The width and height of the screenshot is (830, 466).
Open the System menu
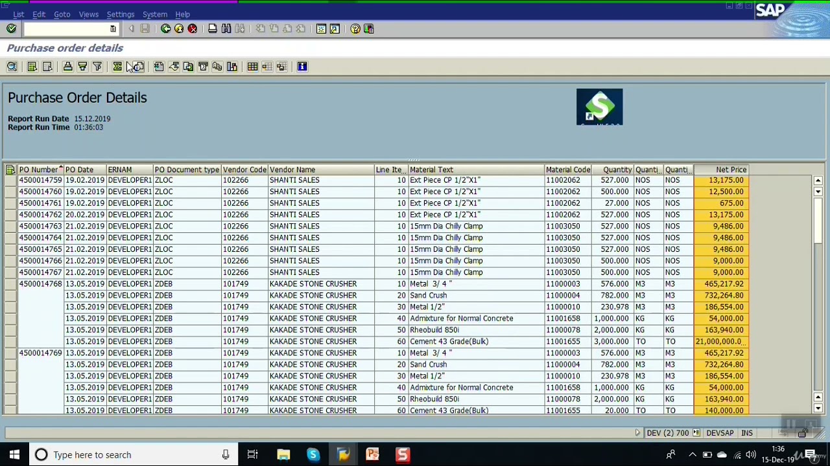pos(155,14)
